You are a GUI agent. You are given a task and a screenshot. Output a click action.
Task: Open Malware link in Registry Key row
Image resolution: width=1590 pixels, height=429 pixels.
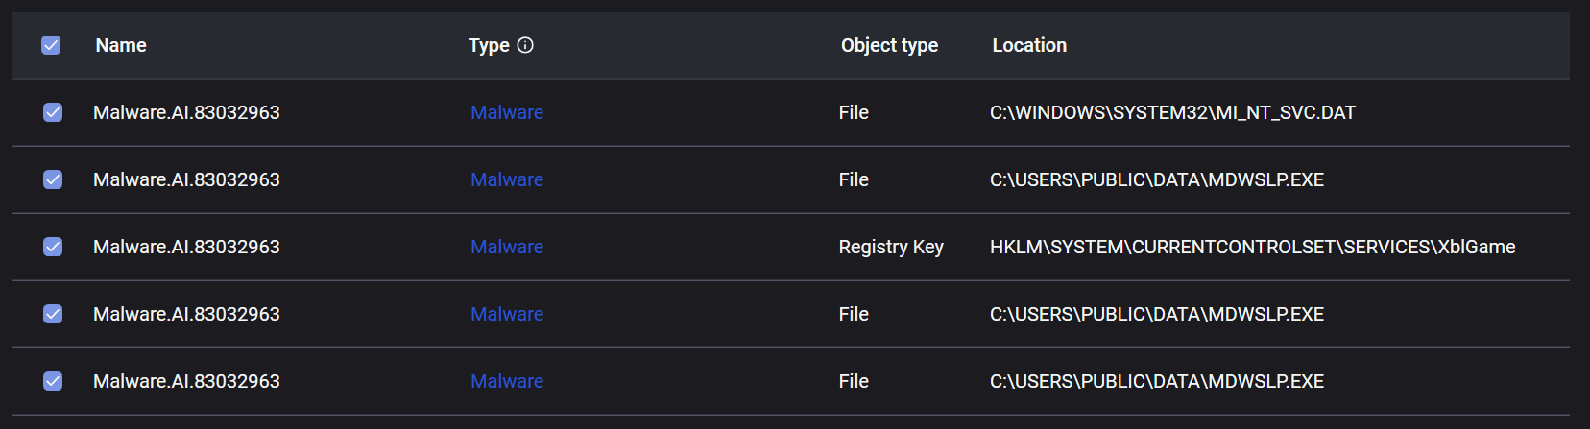tap(507, 247)
